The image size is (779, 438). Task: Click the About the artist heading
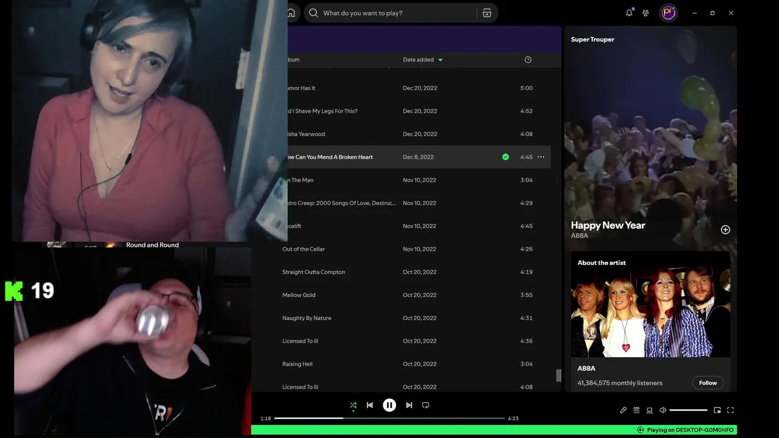601,263
